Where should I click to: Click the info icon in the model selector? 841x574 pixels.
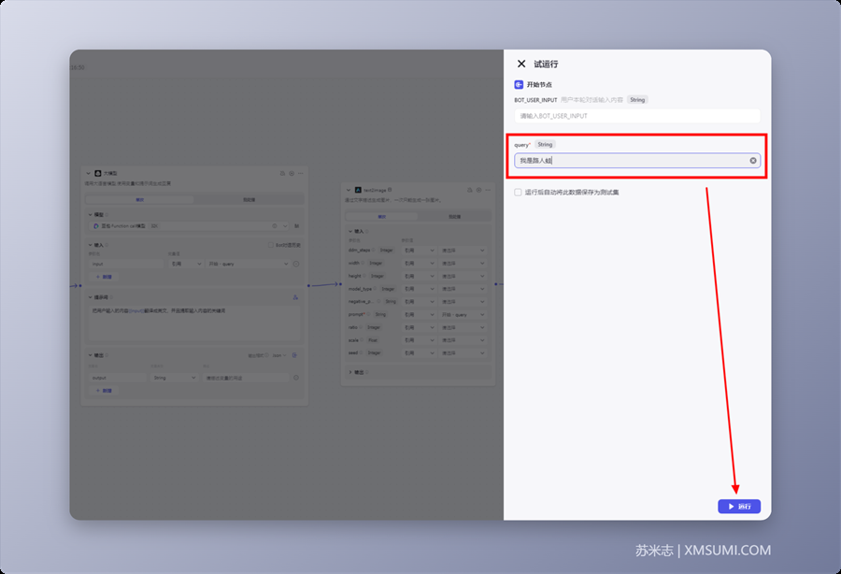click(275, 226)
